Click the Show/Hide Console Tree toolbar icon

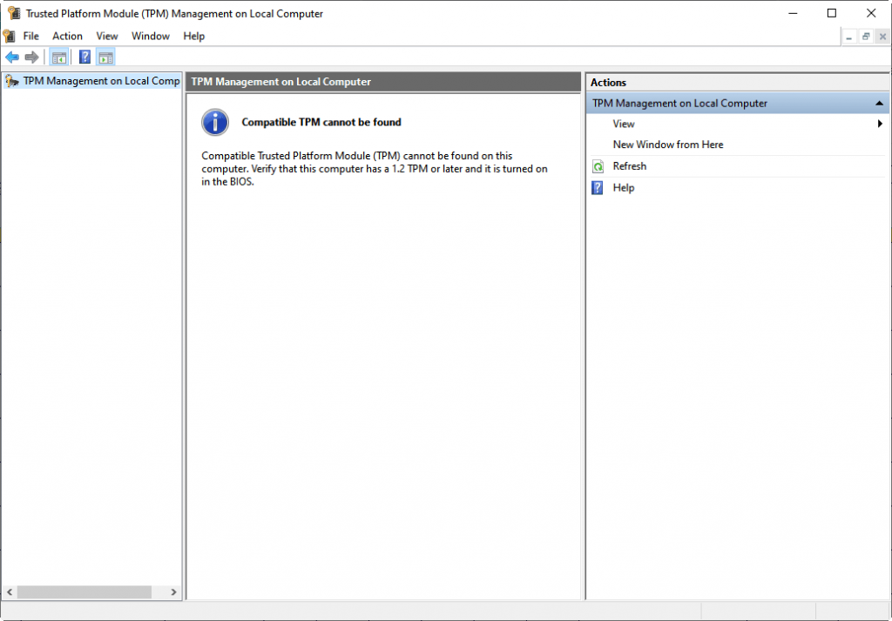tap(58, 57)
